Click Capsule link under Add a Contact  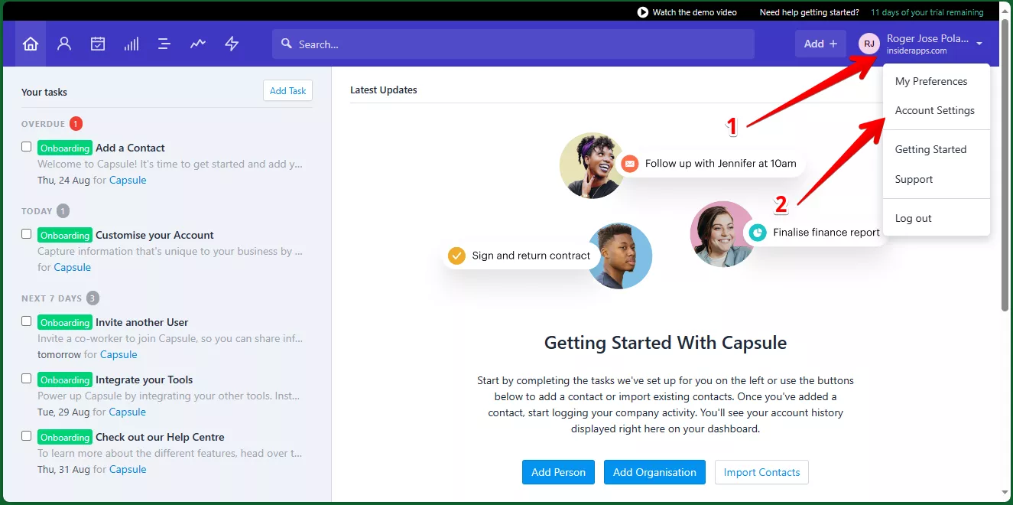click(128, 180)
